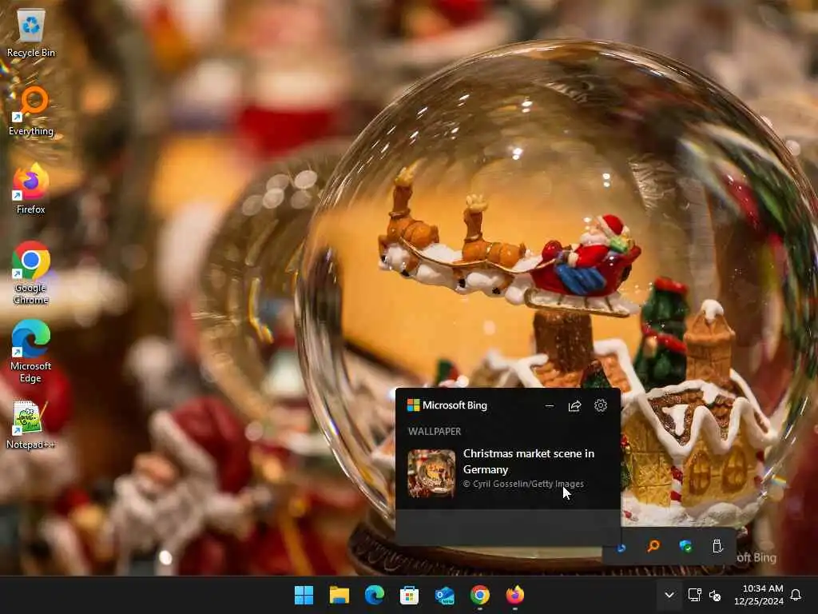Click Safely Remove Hardware USB tray icon

point(717,546)
